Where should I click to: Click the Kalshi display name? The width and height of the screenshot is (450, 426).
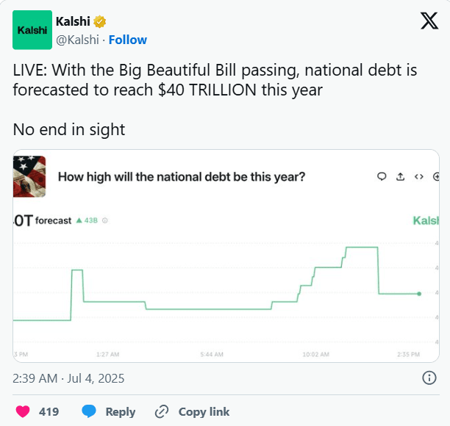tap(73, 21)
